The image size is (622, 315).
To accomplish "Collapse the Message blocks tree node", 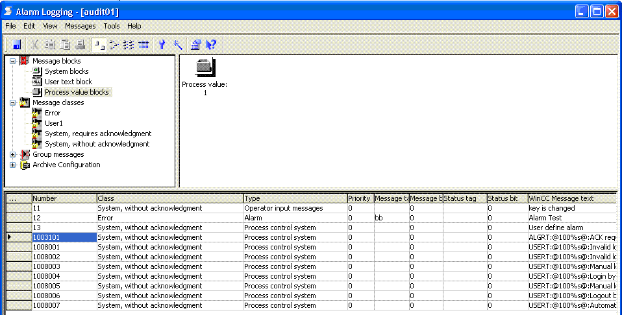I will click(x=13, y=61).
